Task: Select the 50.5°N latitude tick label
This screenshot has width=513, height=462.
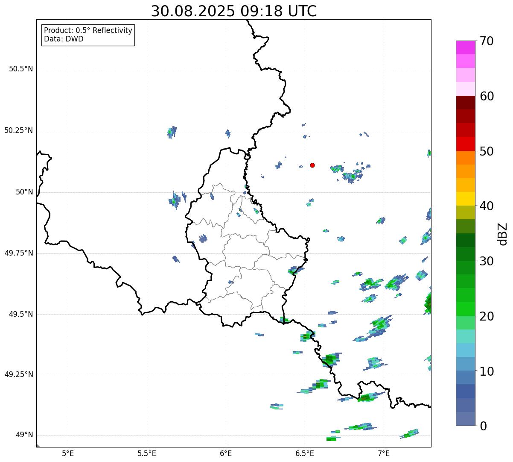Action: coord(21,69)
